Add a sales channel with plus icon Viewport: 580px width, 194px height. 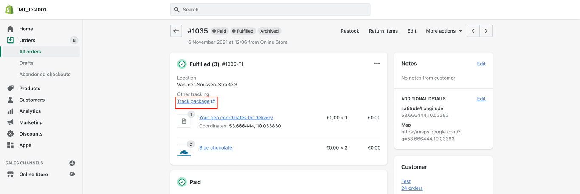tap(72, 163)
